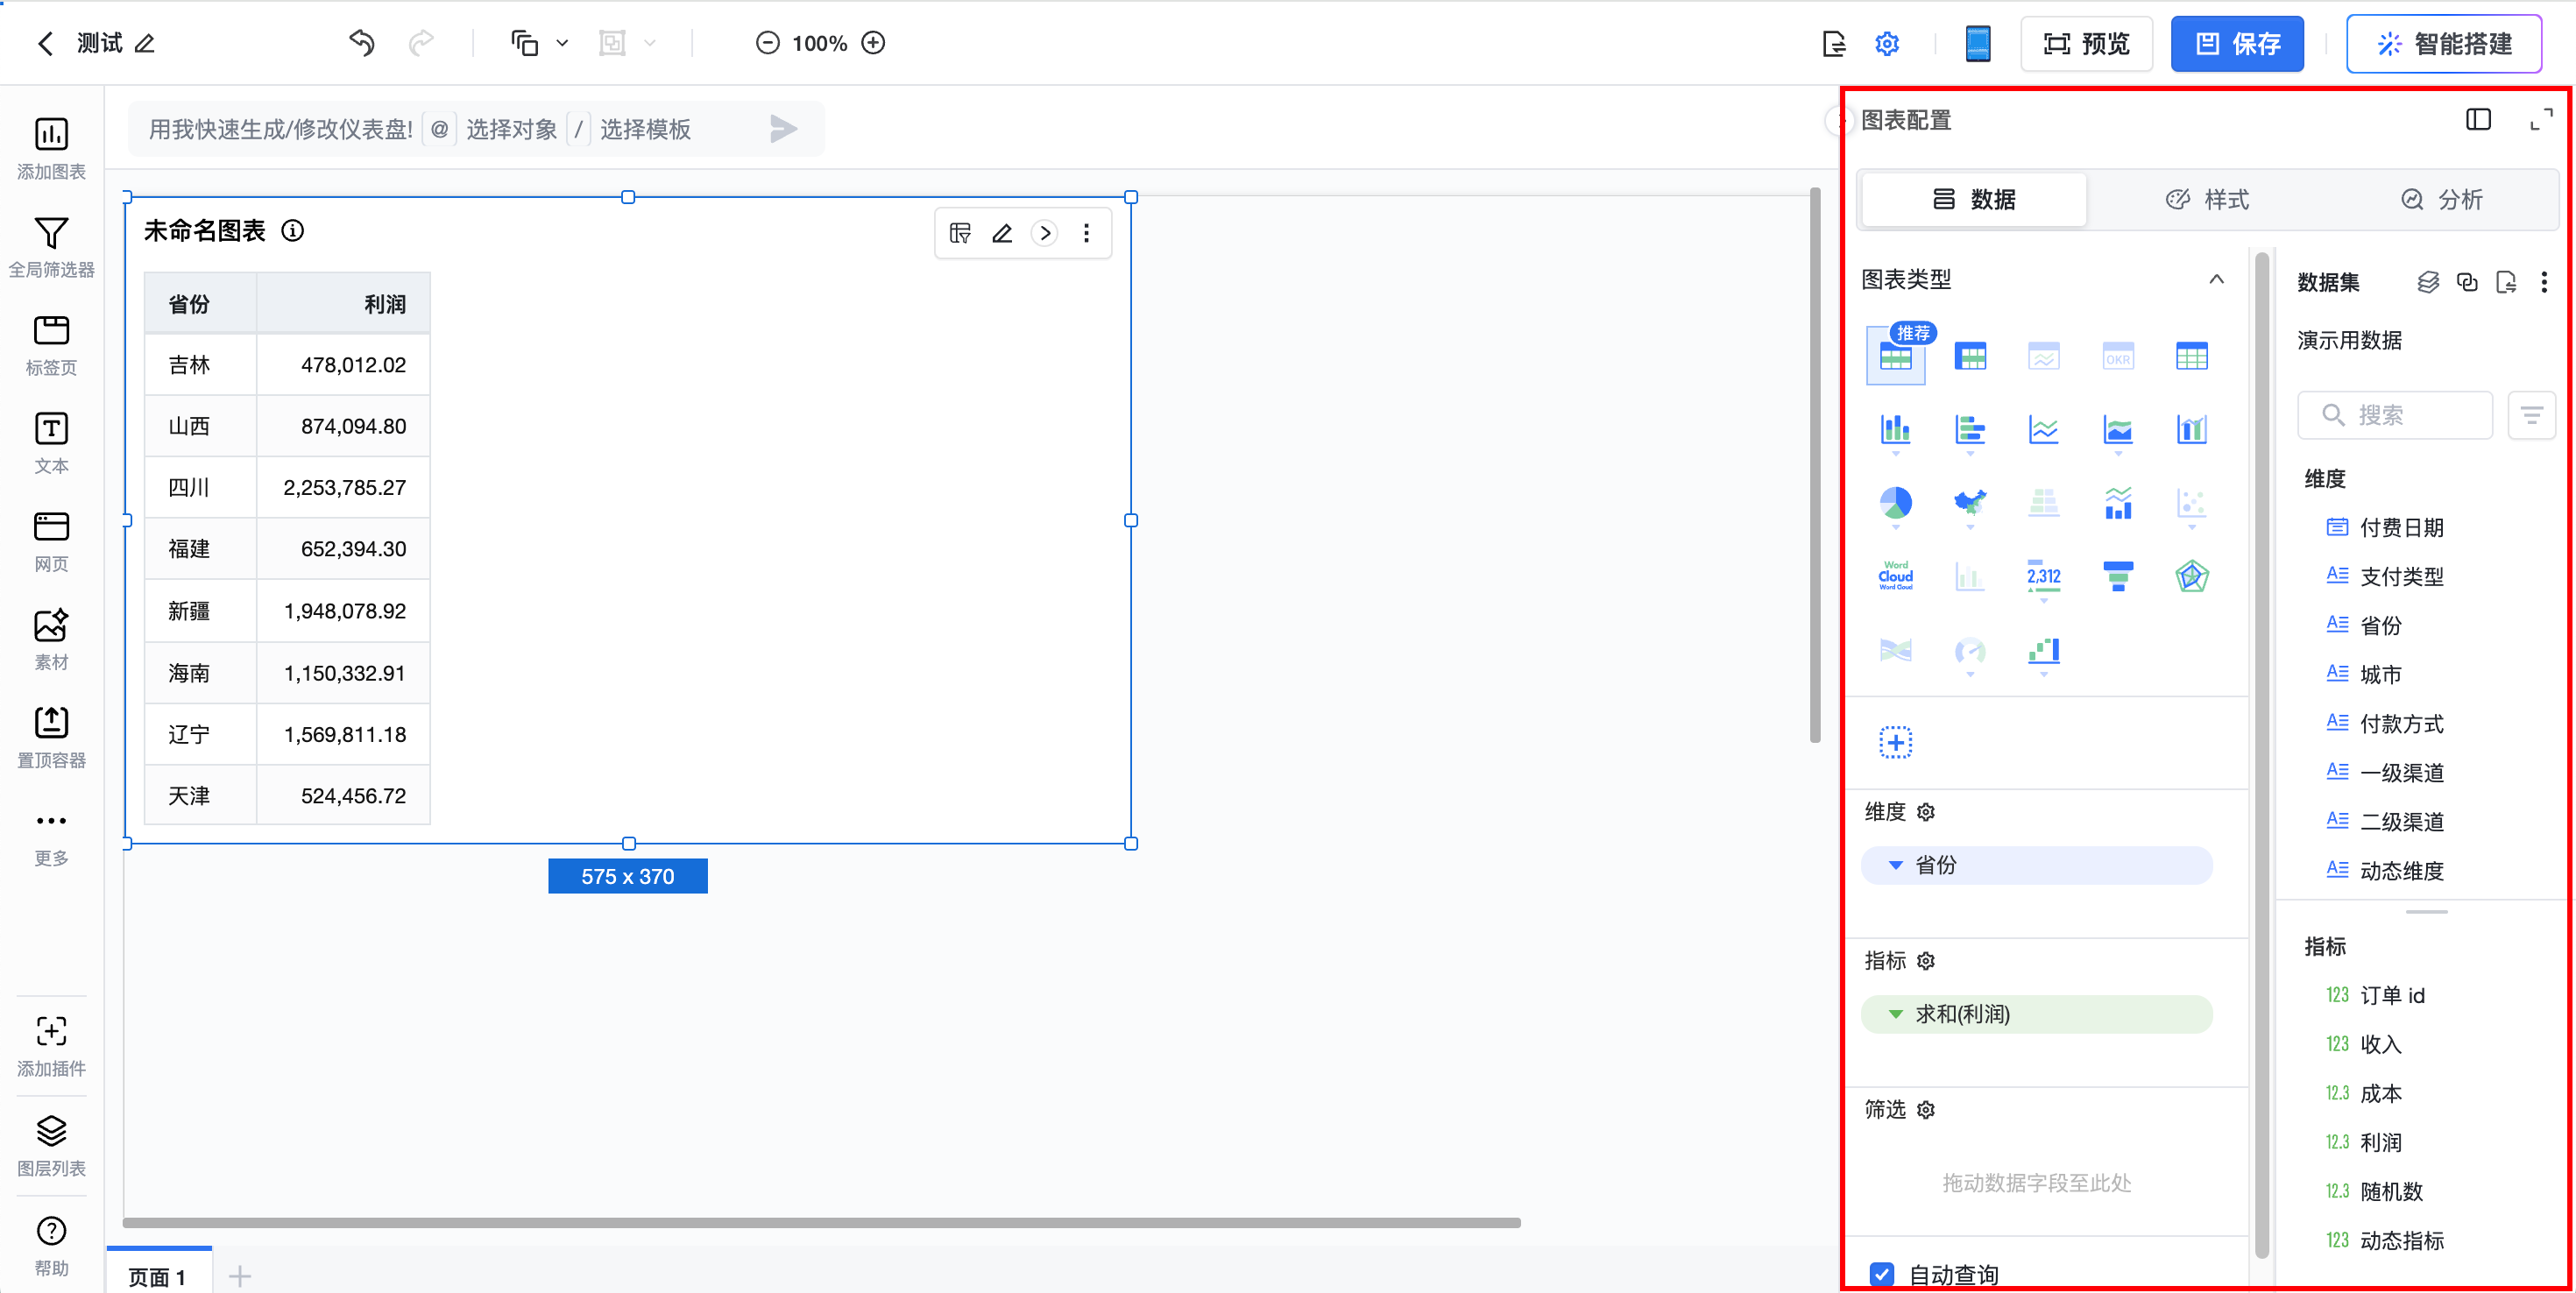Choose the word cloud chart type

pyautogui.click(x=1895, y=576)
